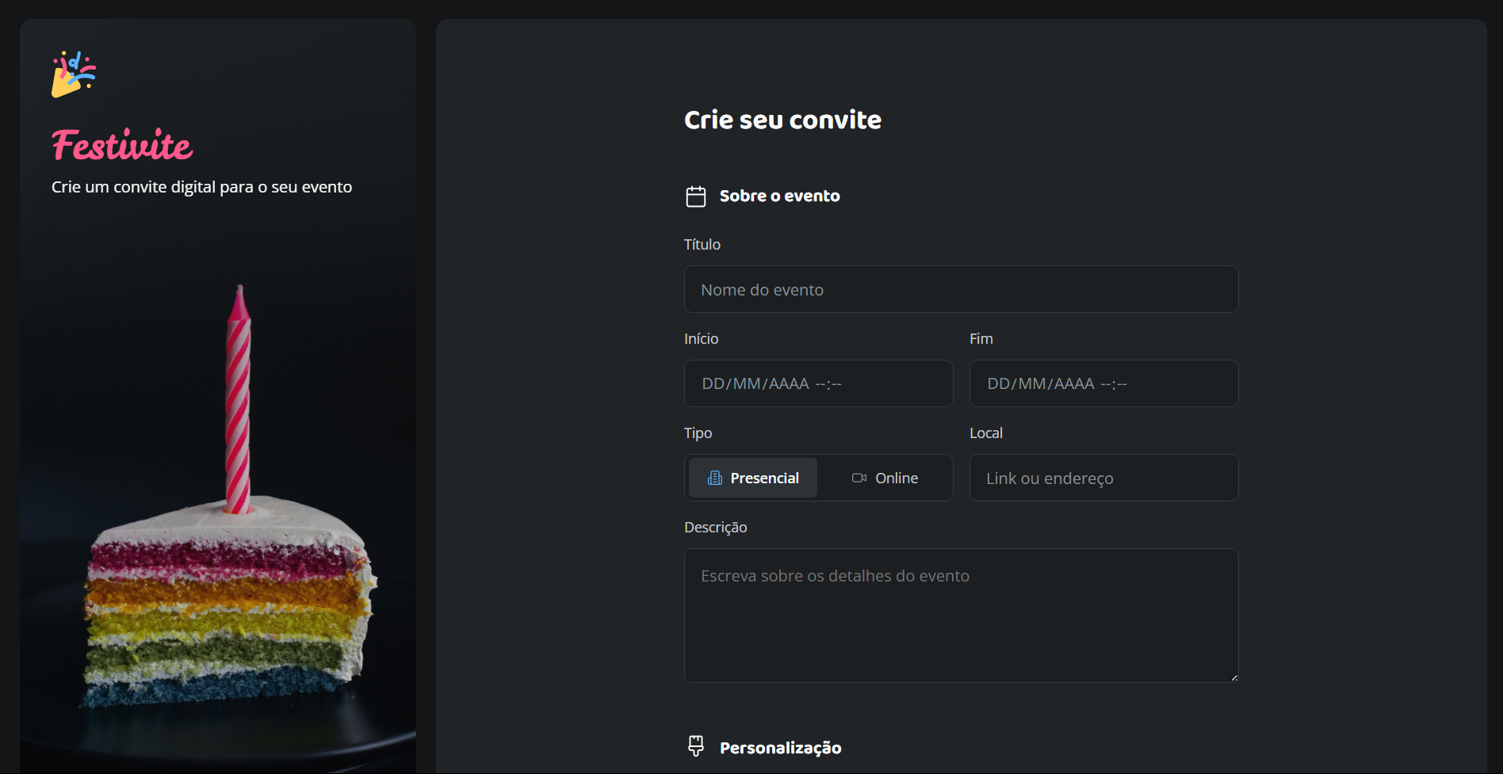The height and width of the screenshot is (774, 1503).
Task: Click the party popper logo icon
Action: pyautogui.click(x=74, y=74)
